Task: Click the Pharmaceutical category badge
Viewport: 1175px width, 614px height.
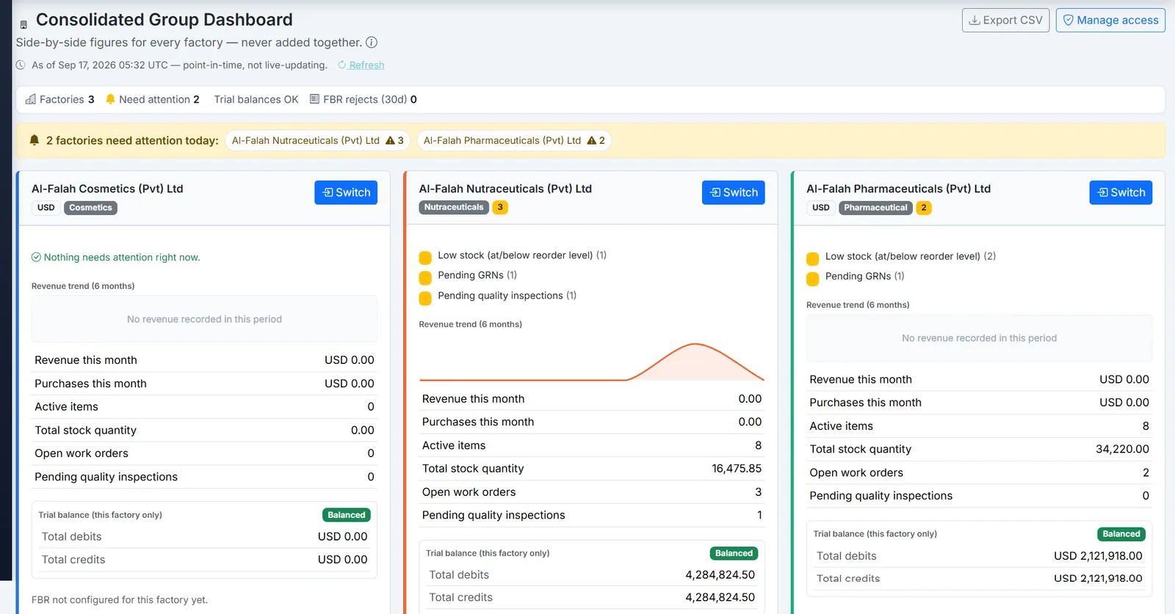Action: (875, 208)
